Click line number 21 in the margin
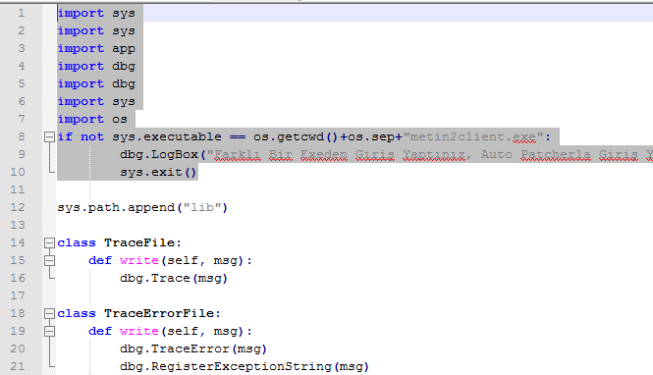The image size is (653, 375). 18,366
